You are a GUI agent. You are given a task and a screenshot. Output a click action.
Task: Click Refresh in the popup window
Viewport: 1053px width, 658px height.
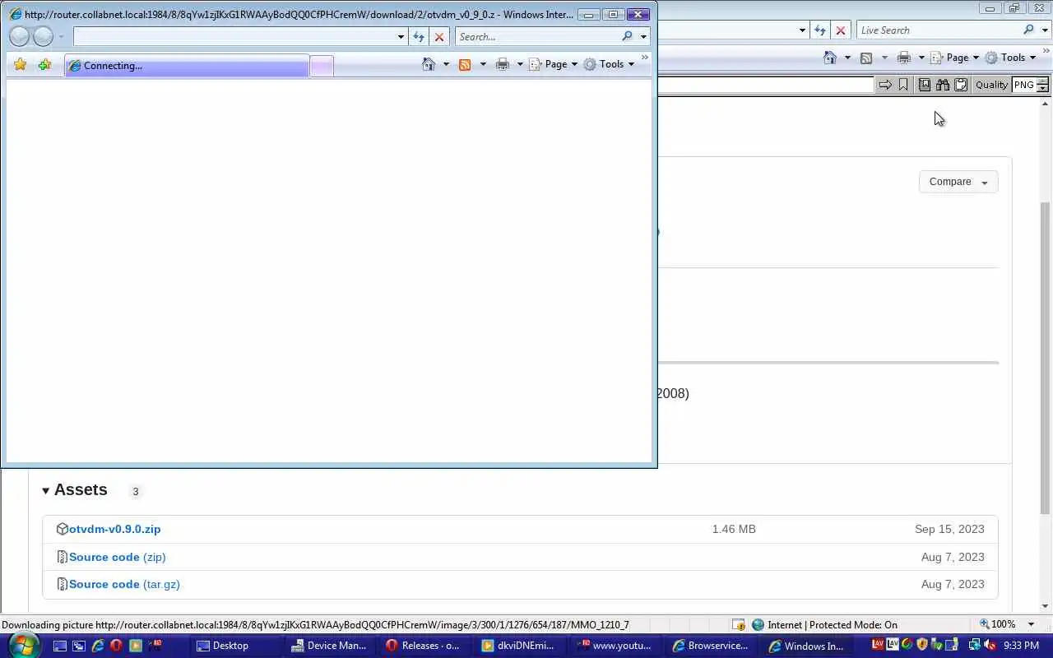(x=419, y=36)
